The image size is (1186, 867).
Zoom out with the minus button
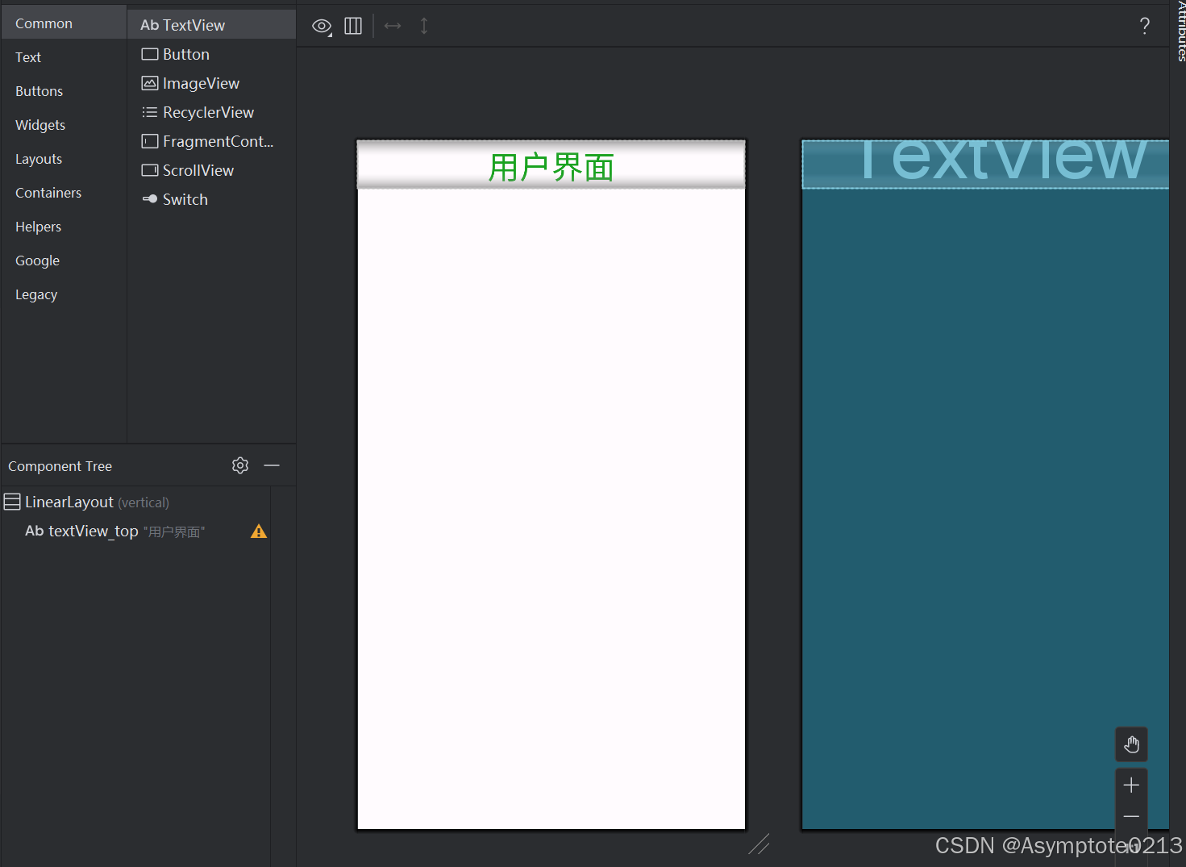[x=1131, y=817]
